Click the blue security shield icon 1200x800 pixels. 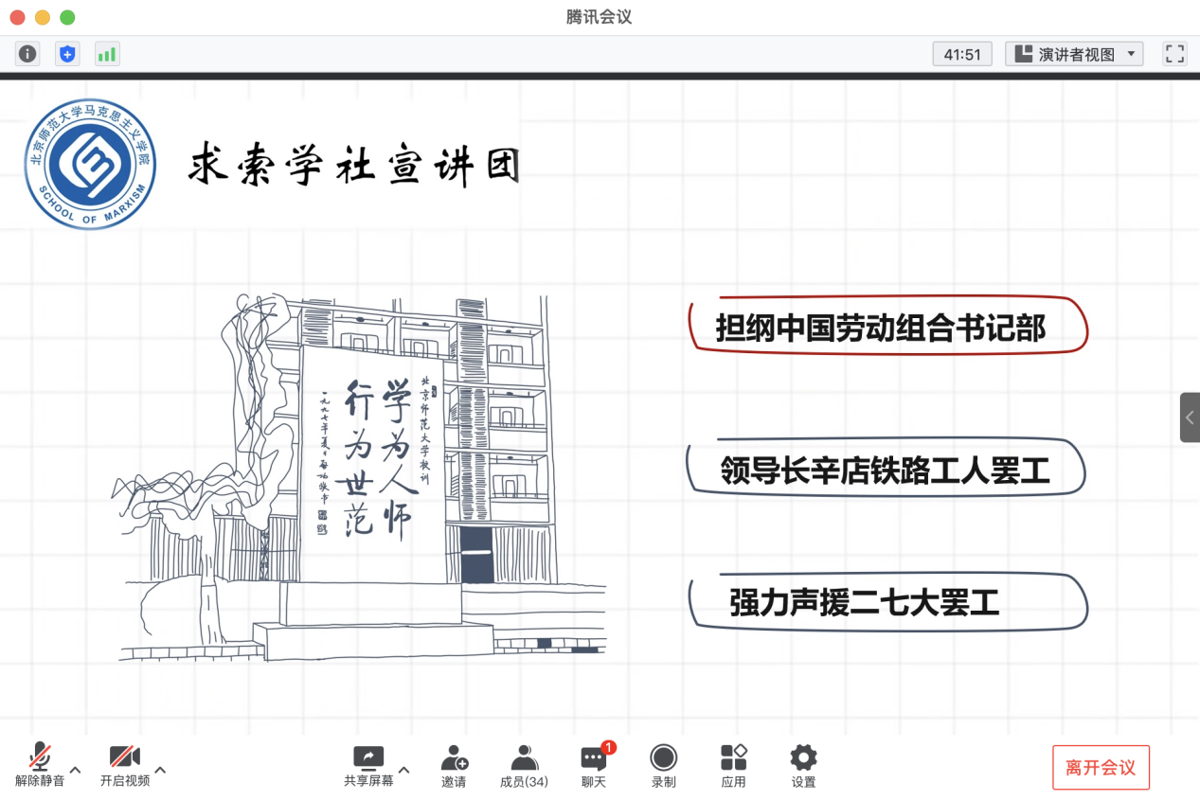[x=67, y=54]
